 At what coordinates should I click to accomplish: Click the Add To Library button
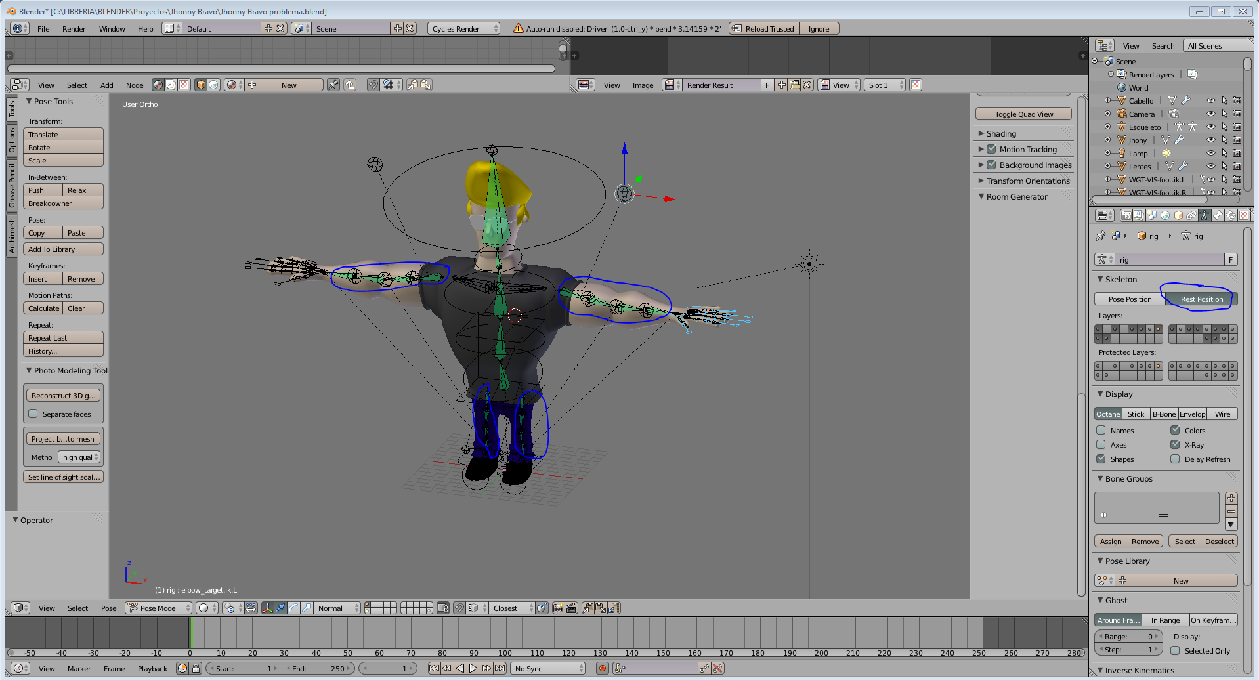click(63, 249)
